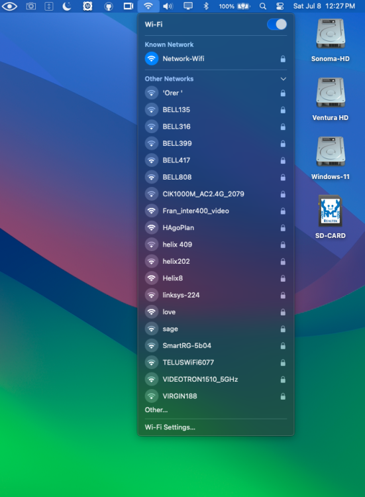The image size is (365, 497).
Task: Click the Wi-Fi icon in menu bar
Action: click(148, 6)
